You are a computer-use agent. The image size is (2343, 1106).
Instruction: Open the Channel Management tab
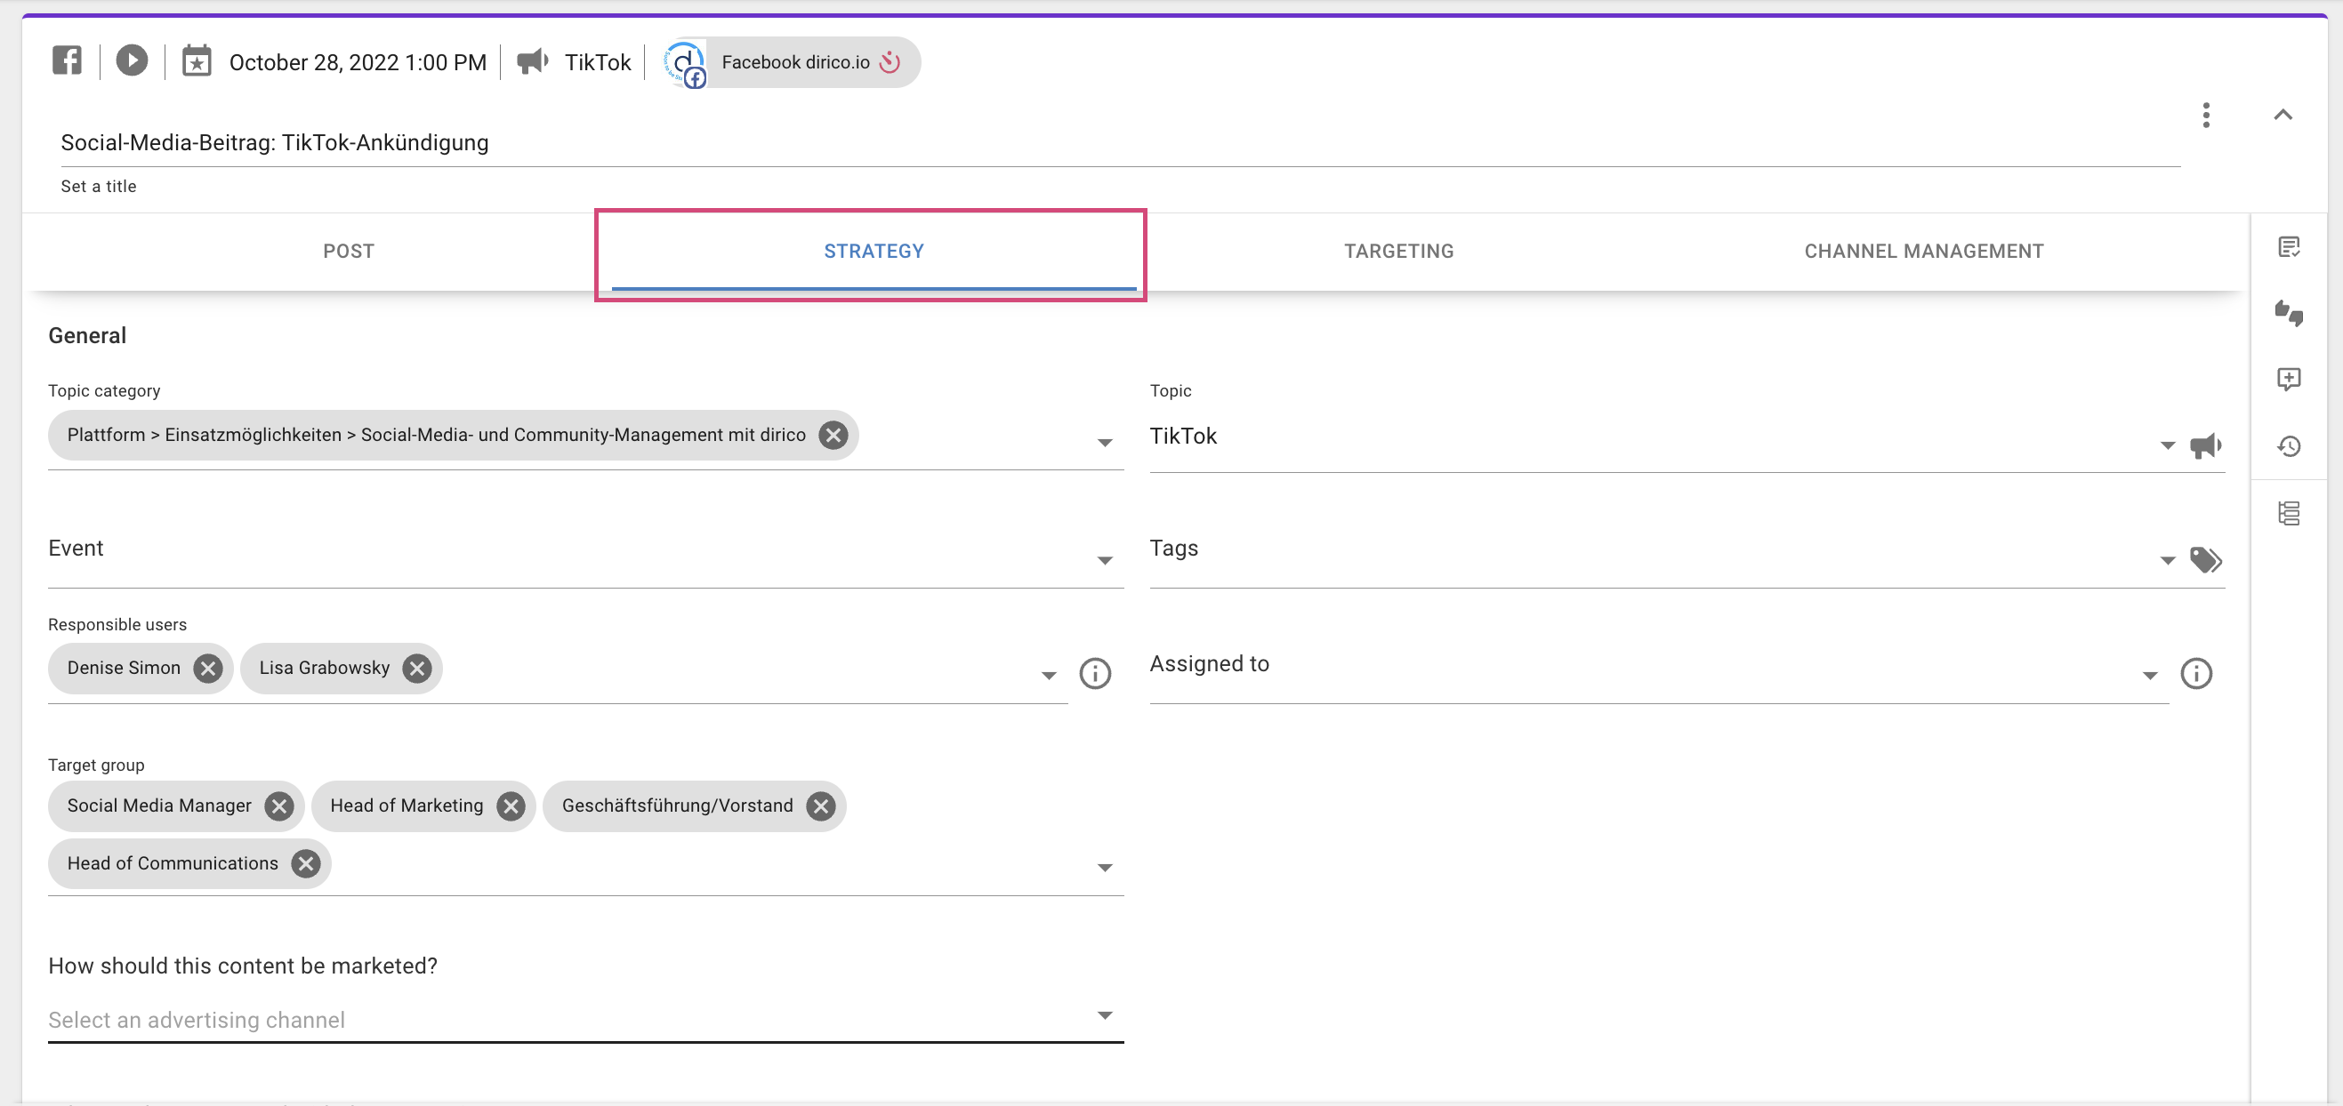coord(1924,251)
